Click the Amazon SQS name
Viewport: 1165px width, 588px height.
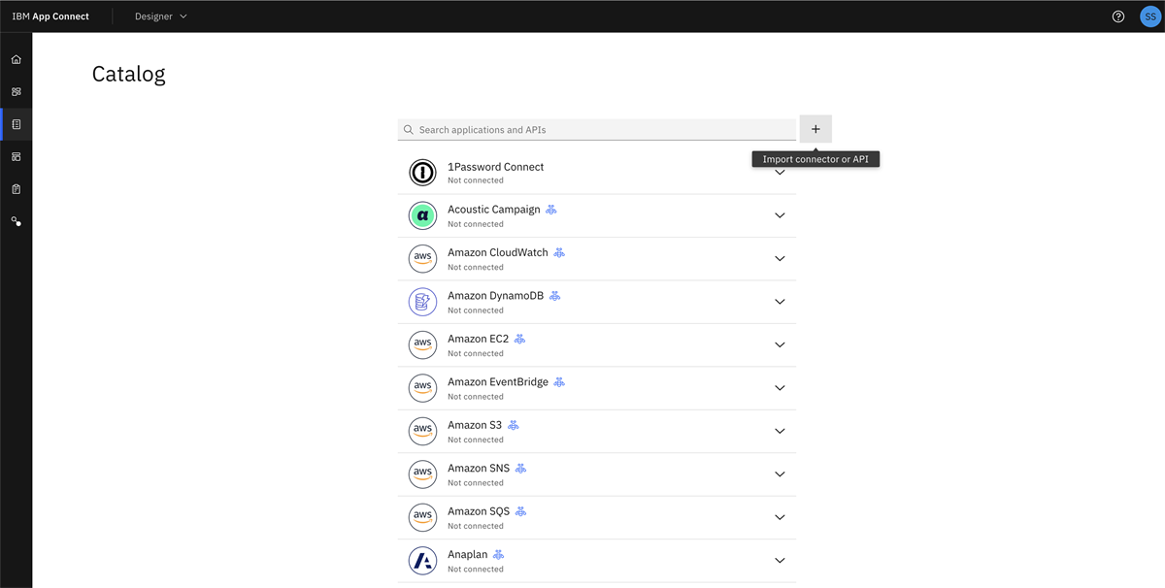coord(479,511)
